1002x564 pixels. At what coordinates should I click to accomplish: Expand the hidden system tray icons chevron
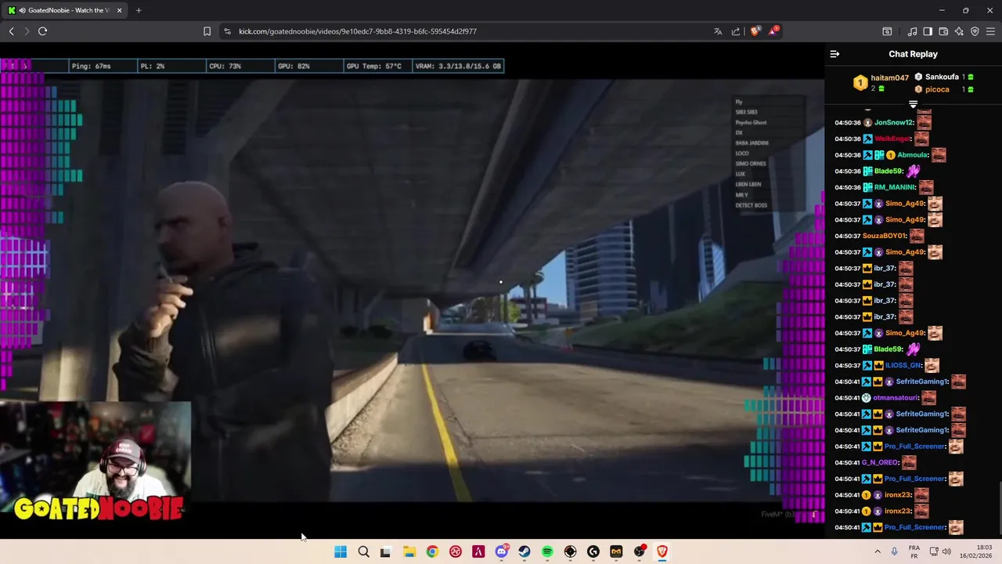click(x=878, y=552)
